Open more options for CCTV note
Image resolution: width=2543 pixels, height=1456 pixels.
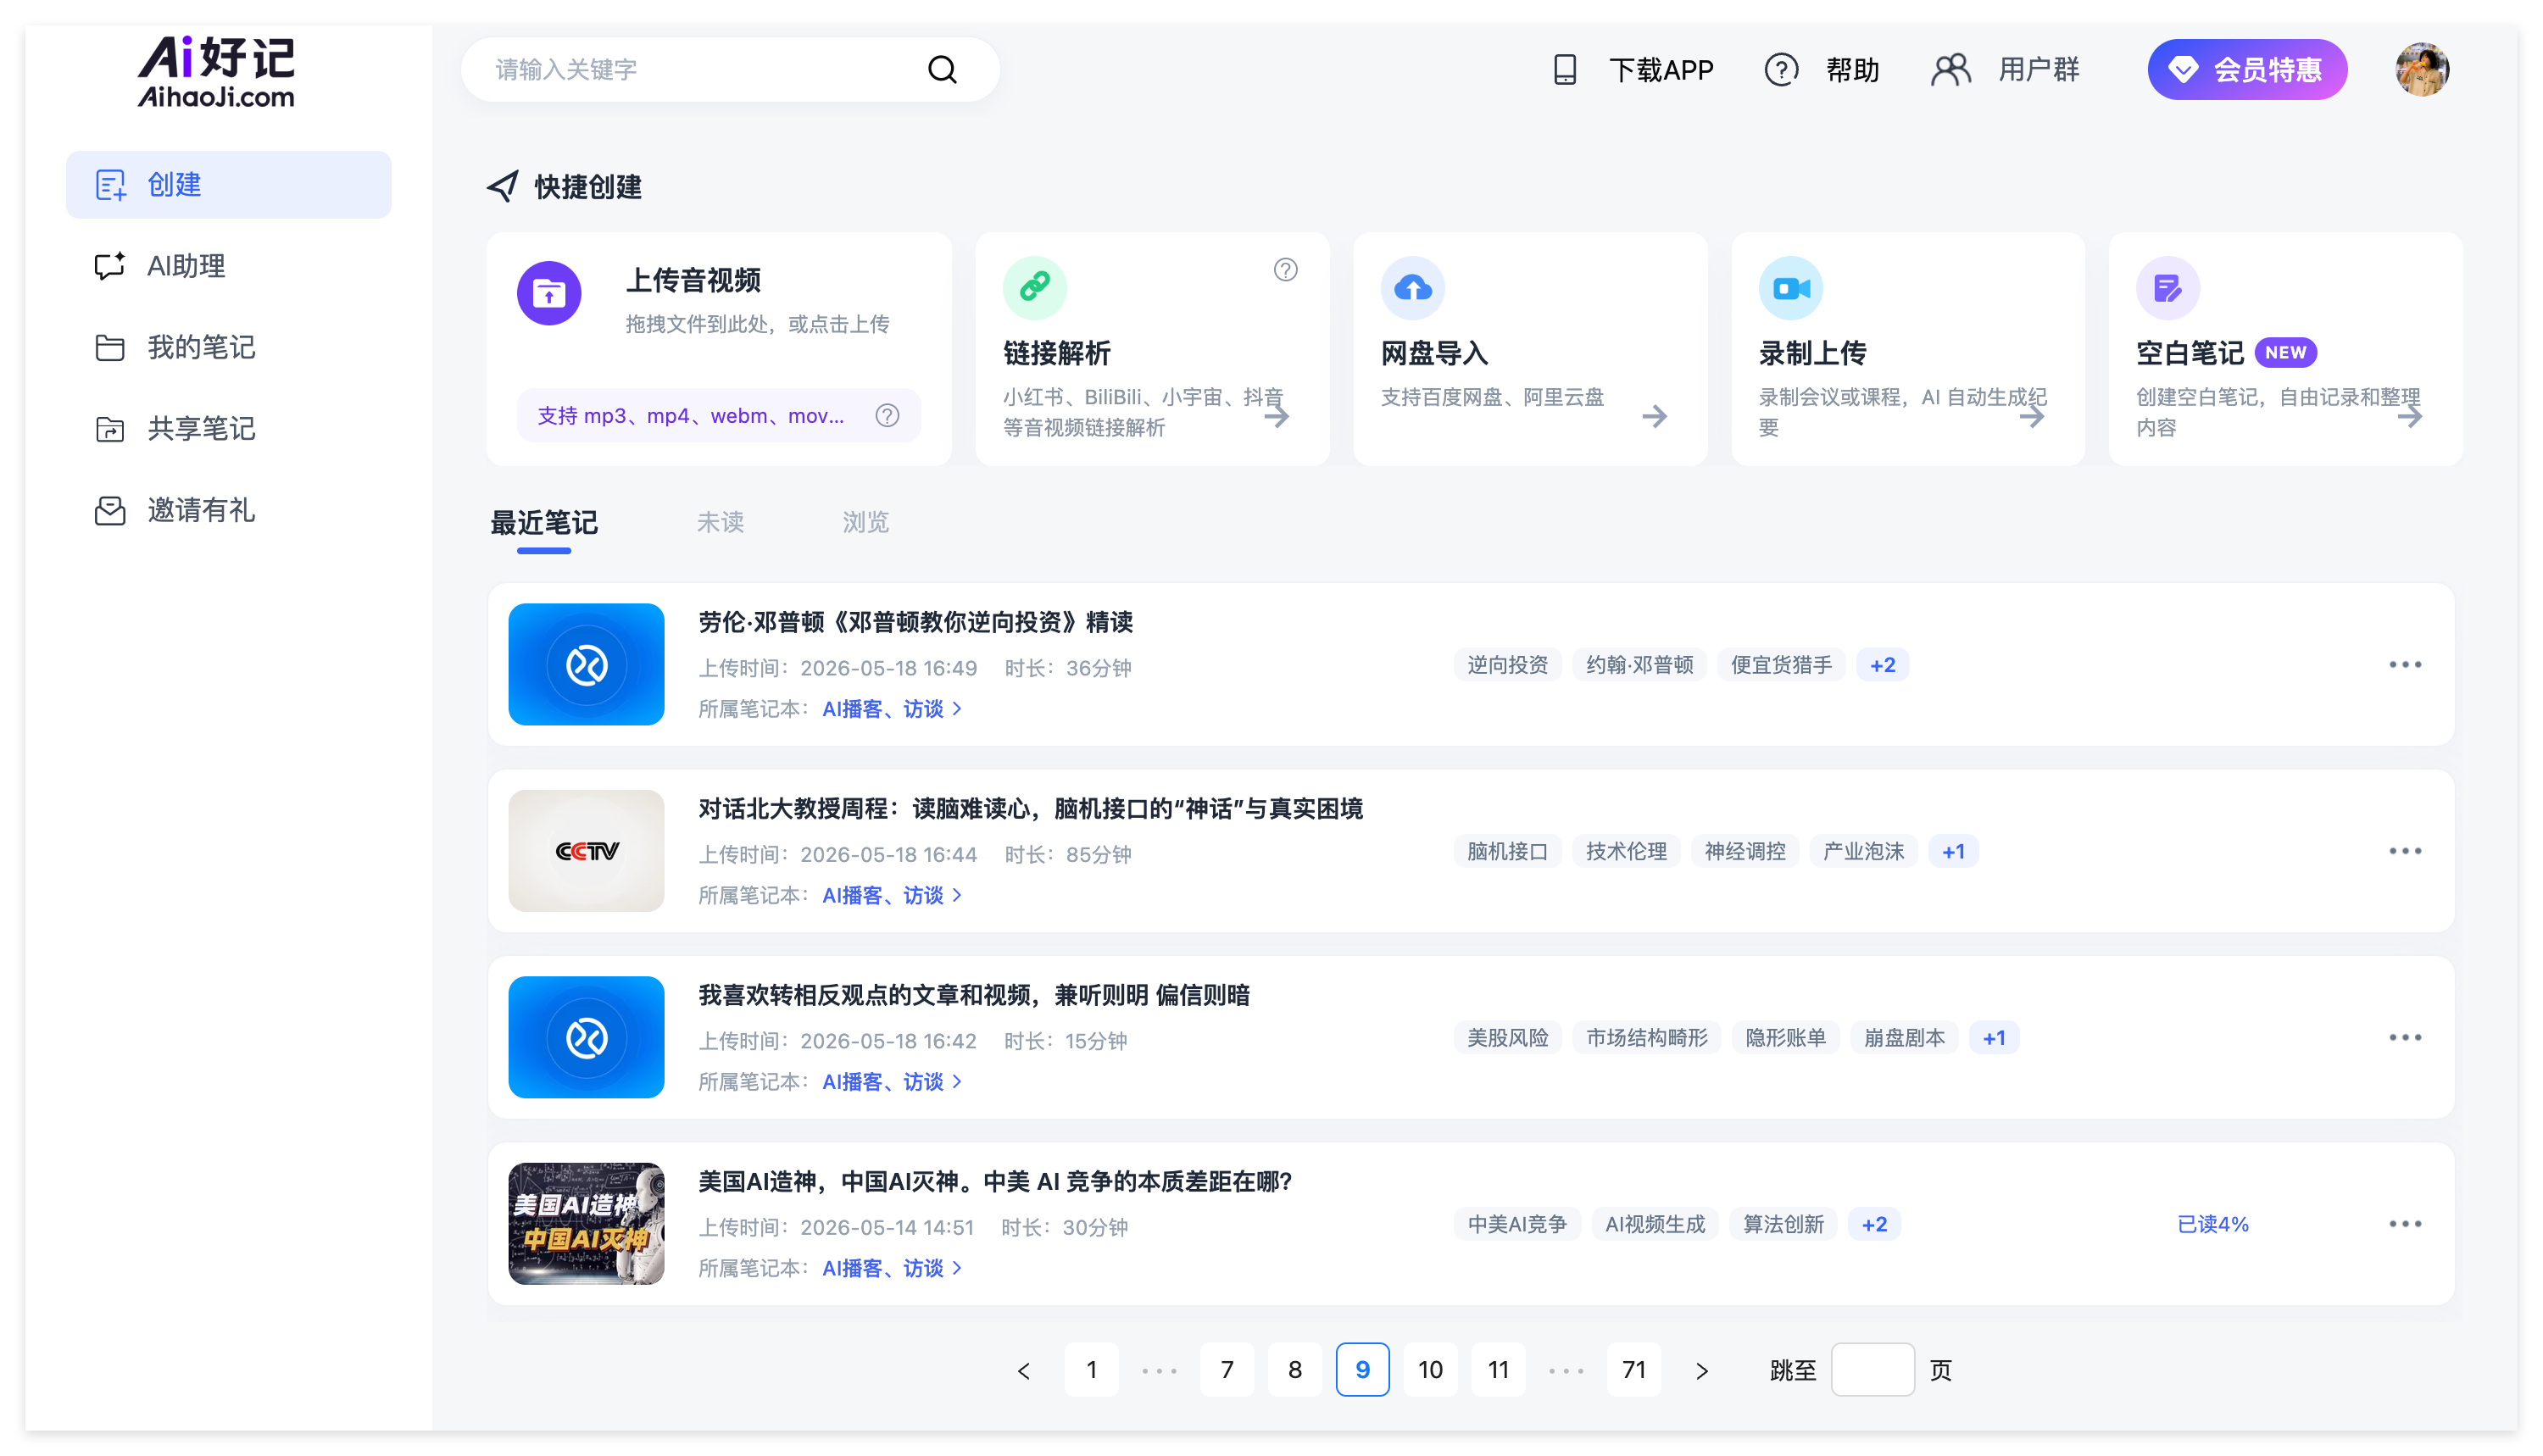[2404, 851]
